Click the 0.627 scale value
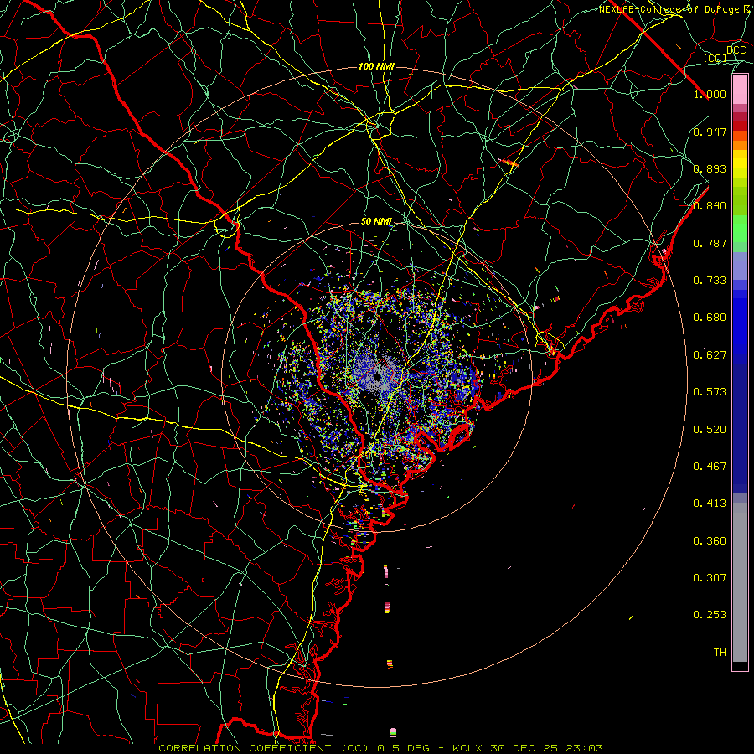Viewport: 754px width, 754px height. tap(710, 355)
